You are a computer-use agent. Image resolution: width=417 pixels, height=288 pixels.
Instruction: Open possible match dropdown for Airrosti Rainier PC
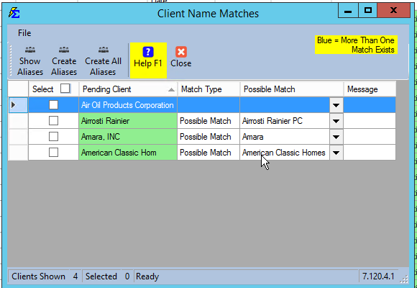coord(336,121)
